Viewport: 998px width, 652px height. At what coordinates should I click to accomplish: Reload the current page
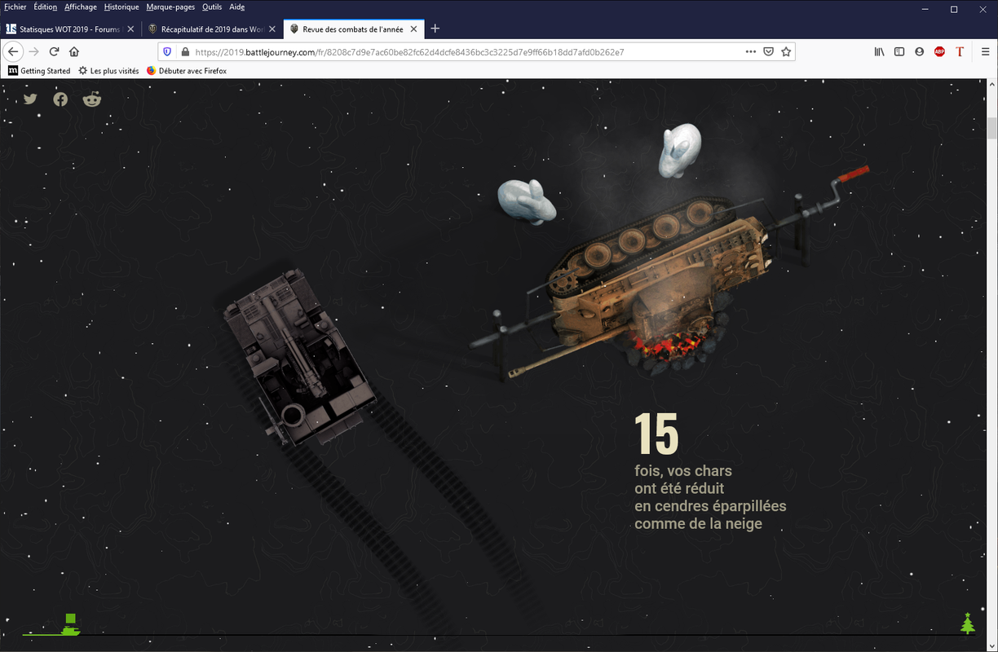(x=54, y=51)
